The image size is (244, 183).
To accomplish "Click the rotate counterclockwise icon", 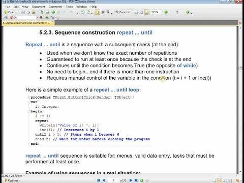I will [x=83, y=12].
